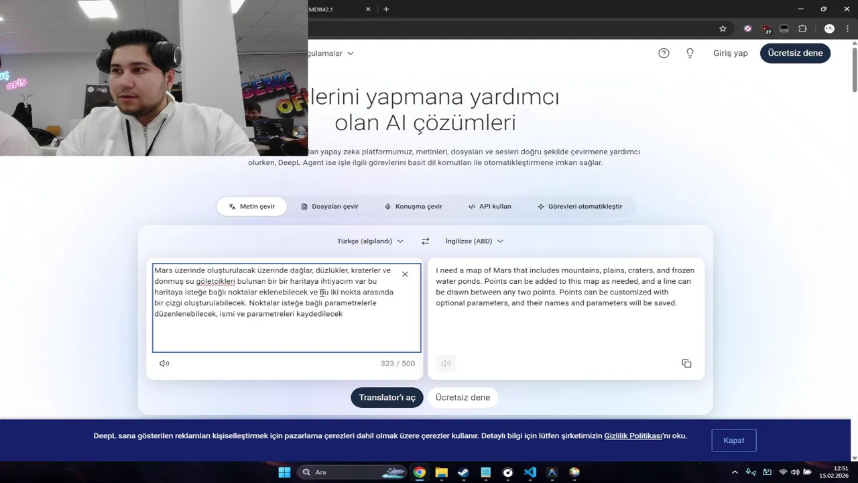Click Ücretsiz dene below translator
This screenshot has height=483, width=858.
pos(463,397)
